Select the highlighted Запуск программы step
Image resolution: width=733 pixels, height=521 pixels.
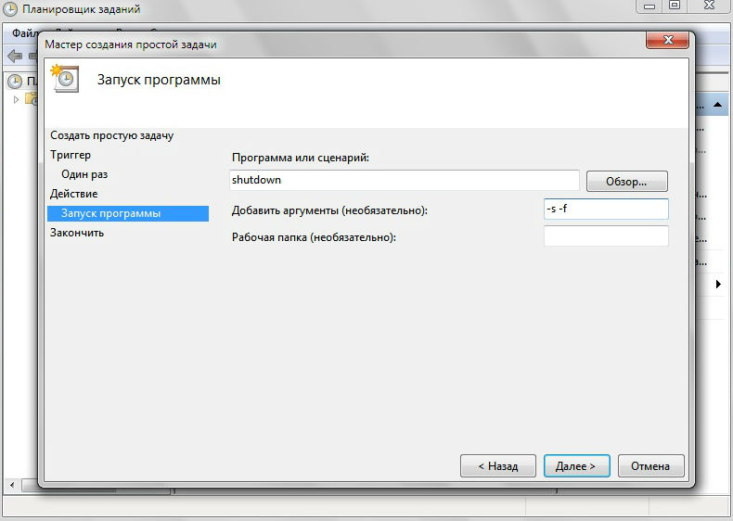tap(110, 213)
